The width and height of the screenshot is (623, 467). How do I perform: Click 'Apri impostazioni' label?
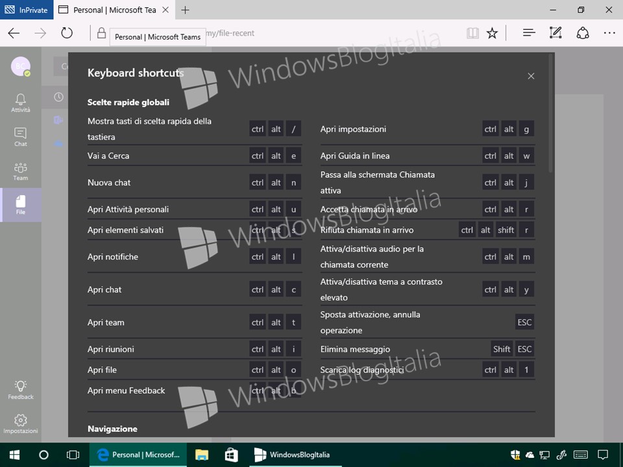[x=353, y=129]
